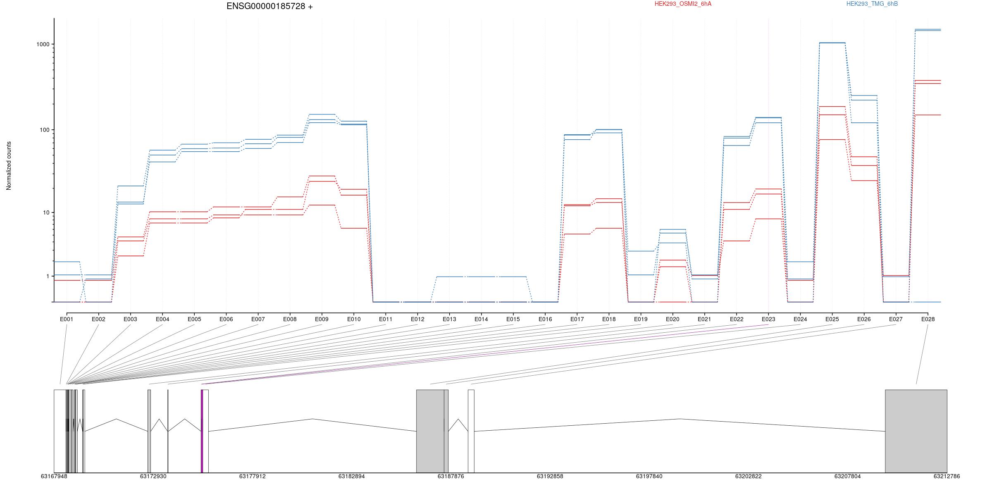Click exon label E004
Screen dimensions: 992x496
162,319
